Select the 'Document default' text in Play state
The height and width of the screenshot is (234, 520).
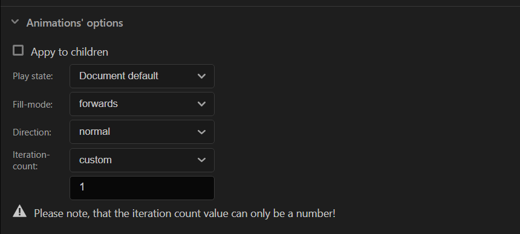[119, 76]
